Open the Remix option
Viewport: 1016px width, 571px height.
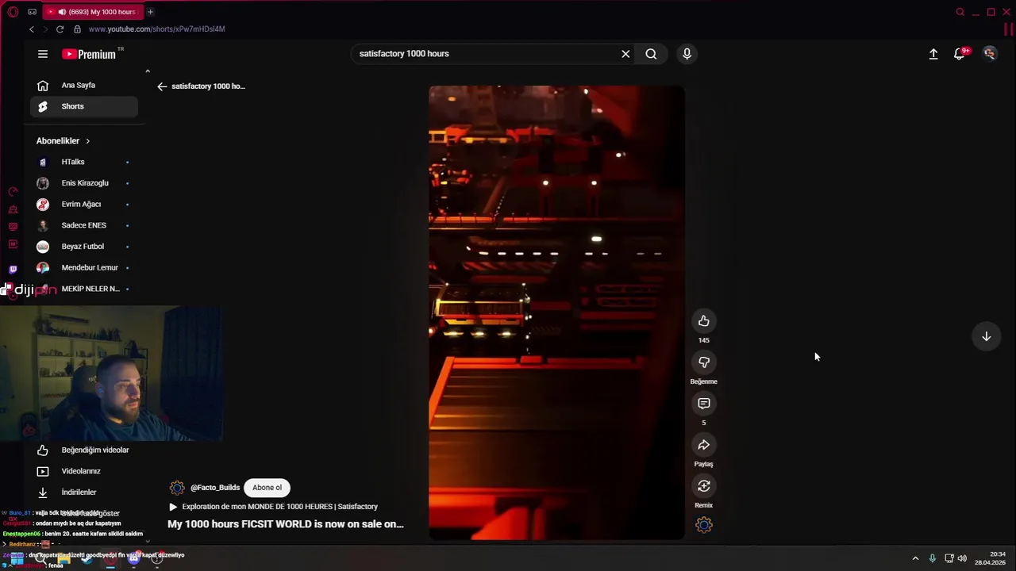pyautogui.click(x=704, y=486)
